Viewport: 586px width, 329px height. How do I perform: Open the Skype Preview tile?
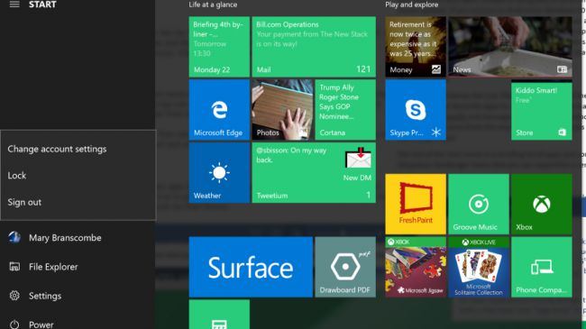tap(416, 110)
